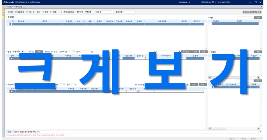Click the fincatch logo

click(8, 2)
